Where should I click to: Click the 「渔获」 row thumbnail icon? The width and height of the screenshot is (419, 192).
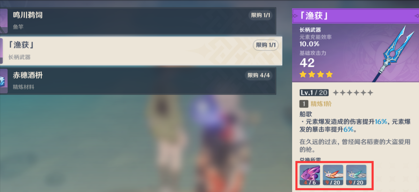pyautogui.click(x=2, y=51)
